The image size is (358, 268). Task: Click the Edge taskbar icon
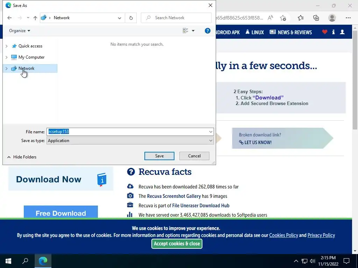click(x=43, y=261)
